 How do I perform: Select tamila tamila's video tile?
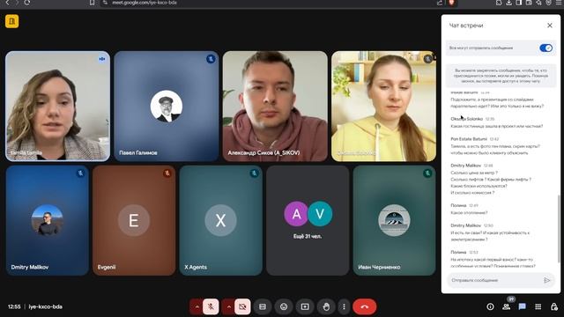(57, 106)
